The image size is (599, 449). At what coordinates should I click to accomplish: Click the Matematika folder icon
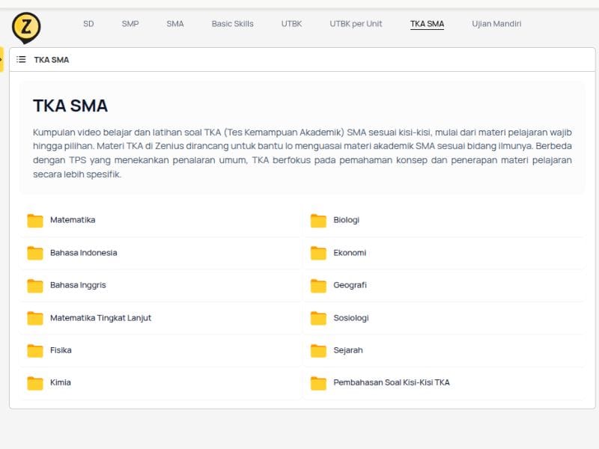tap(35, 220)
